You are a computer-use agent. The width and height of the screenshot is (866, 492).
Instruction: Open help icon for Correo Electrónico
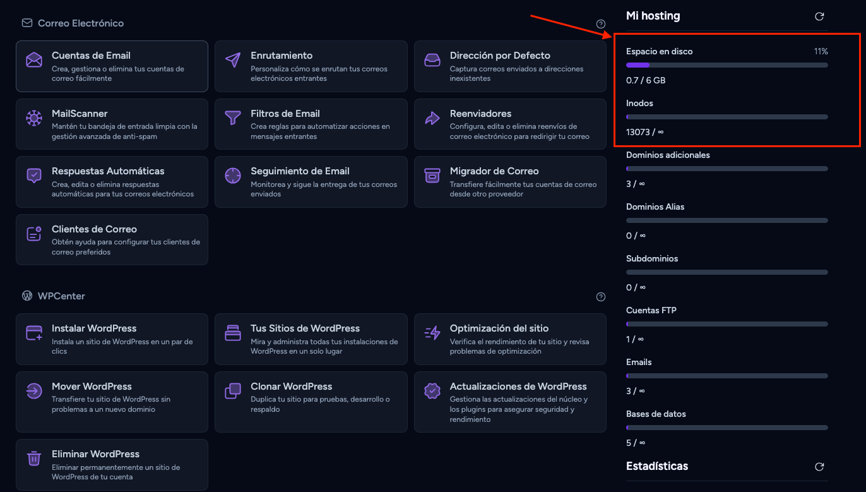tap(601, 24)
